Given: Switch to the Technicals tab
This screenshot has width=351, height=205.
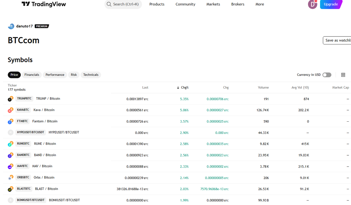Looking at the screenshot, I should click(x=91, y=75).
